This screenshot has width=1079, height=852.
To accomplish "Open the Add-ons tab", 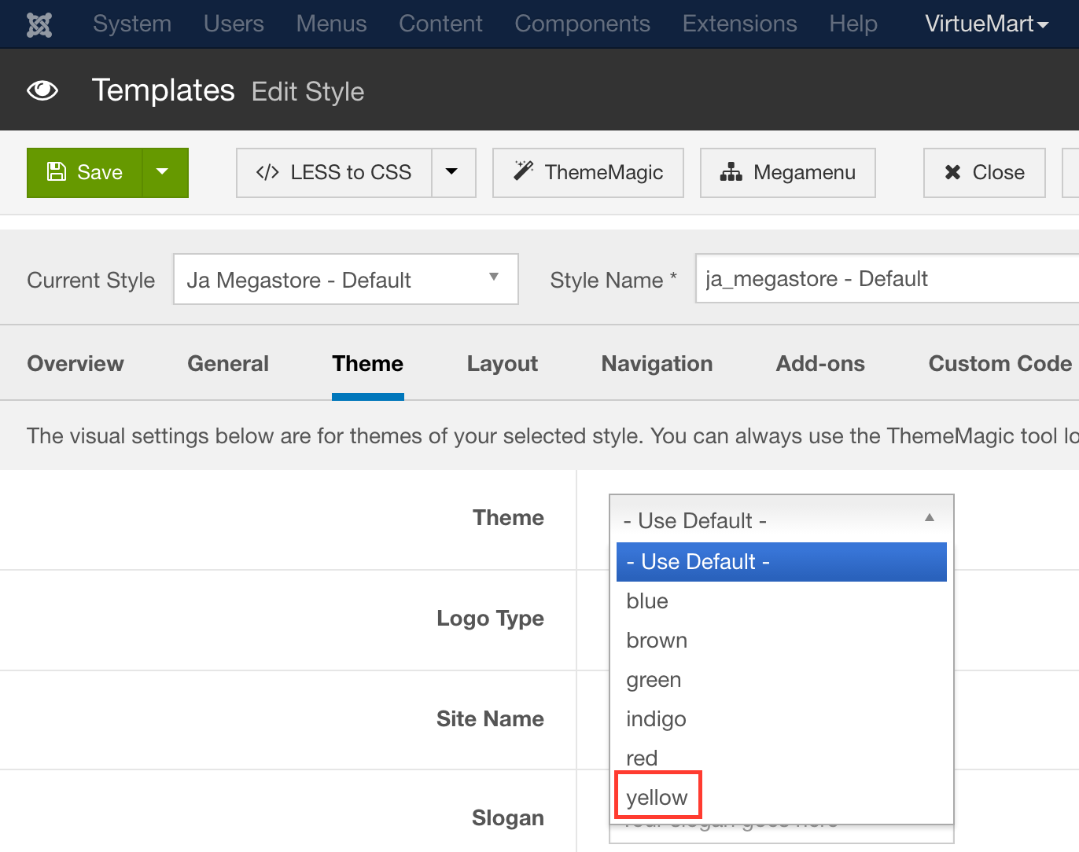I will 820,363.
